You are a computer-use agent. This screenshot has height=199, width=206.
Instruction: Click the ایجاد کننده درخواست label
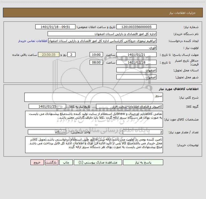coord(184,41)
